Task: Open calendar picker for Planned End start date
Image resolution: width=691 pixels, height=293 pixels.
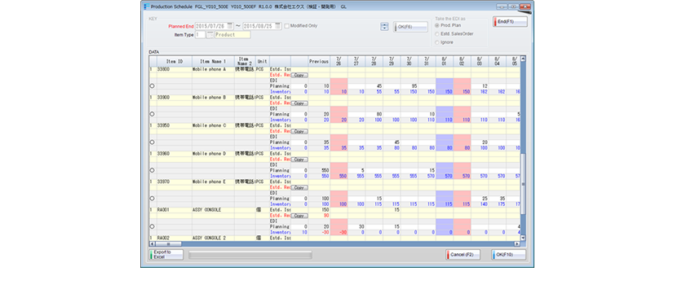Action: tap(231, 26)
